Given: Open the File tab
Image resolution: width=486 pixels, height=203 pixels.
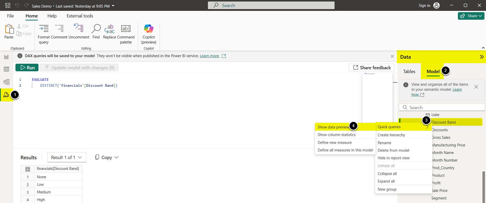Looking at the screenshot, I should tap(10, 16).
